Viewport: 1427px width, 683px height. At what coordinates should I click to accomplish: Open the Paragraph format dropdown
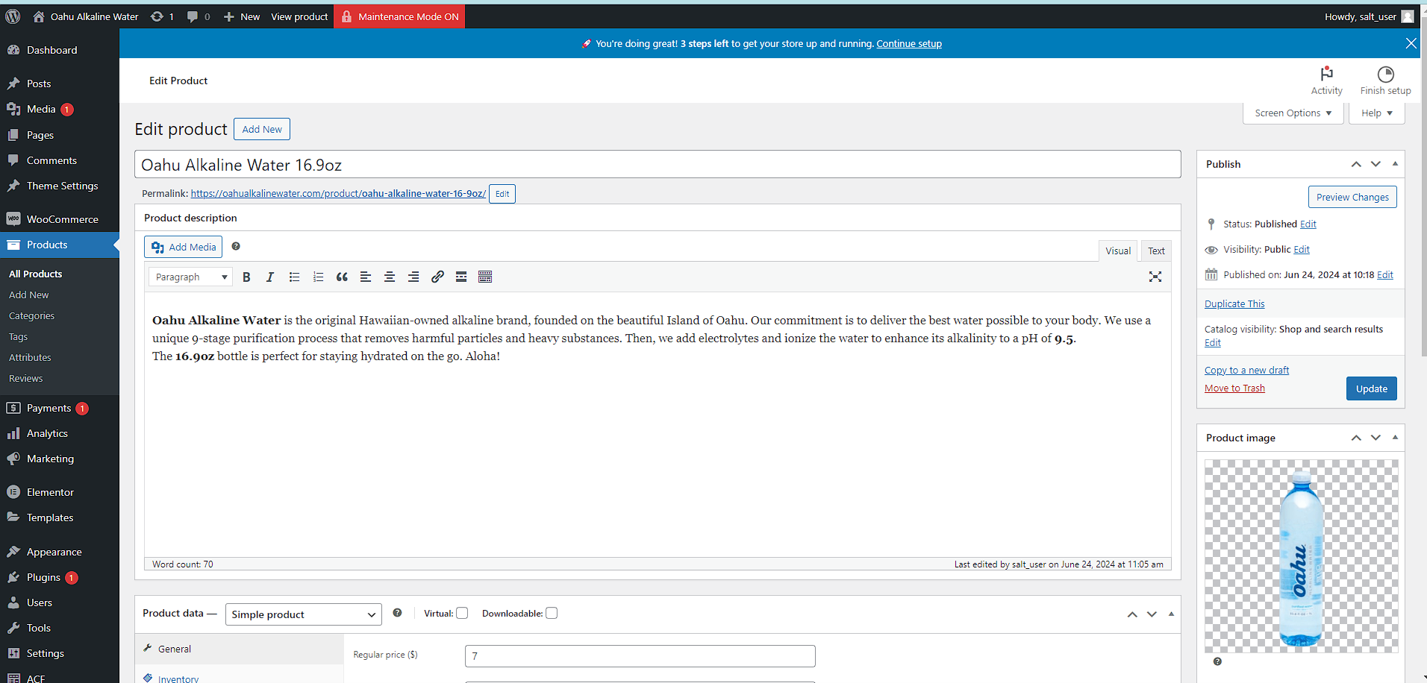click(x=191, y=277)
